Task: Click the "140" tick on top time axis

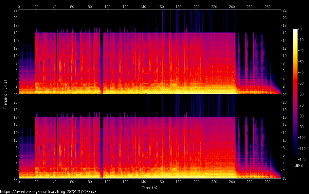Action: [x=143, y=7]
